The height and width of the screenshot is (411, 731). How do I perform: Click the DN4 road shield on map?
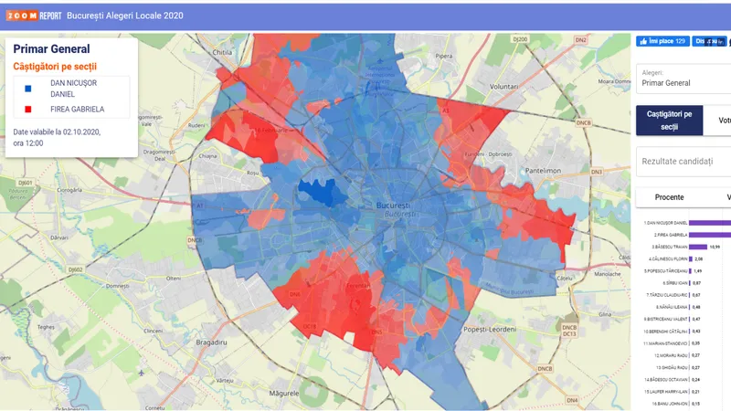pyautogui.click(x=572, y=400)
